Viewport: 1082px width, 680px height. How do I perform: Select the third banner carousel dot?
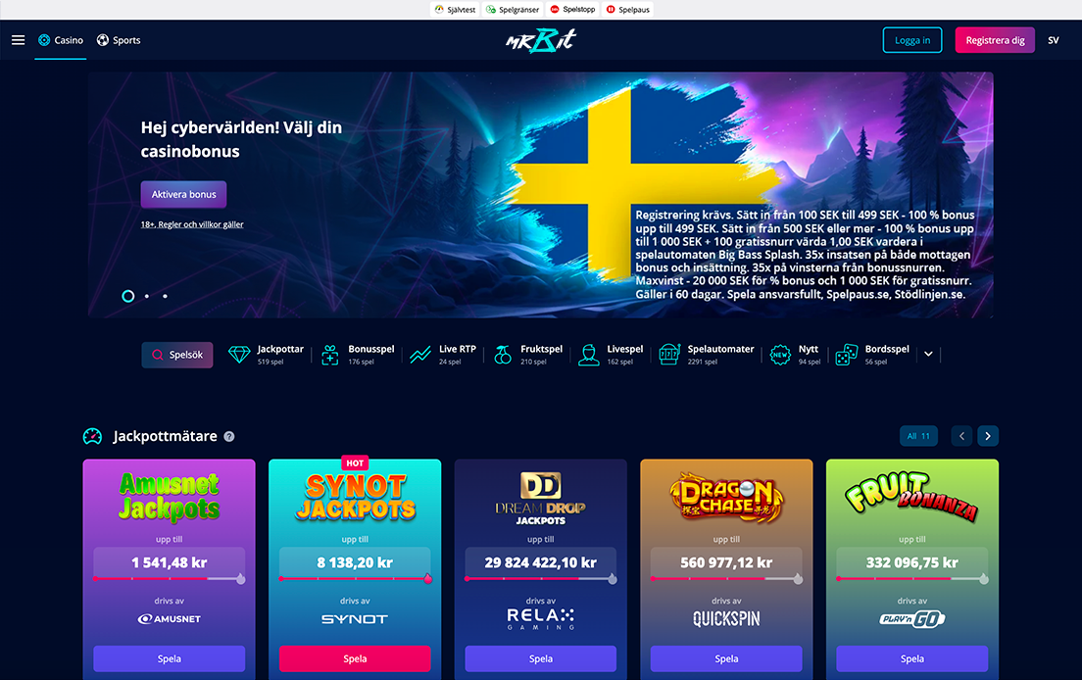165,296
